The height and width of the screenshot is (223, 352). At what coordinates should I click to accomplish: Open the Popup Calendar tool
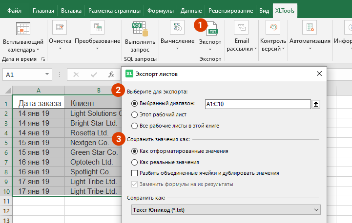tap(23, 29)
